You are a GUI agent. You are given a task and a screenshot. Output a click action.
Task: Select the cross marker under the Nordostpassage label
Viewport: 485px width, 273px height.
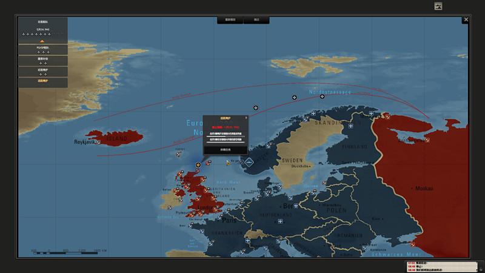(322, 96)
